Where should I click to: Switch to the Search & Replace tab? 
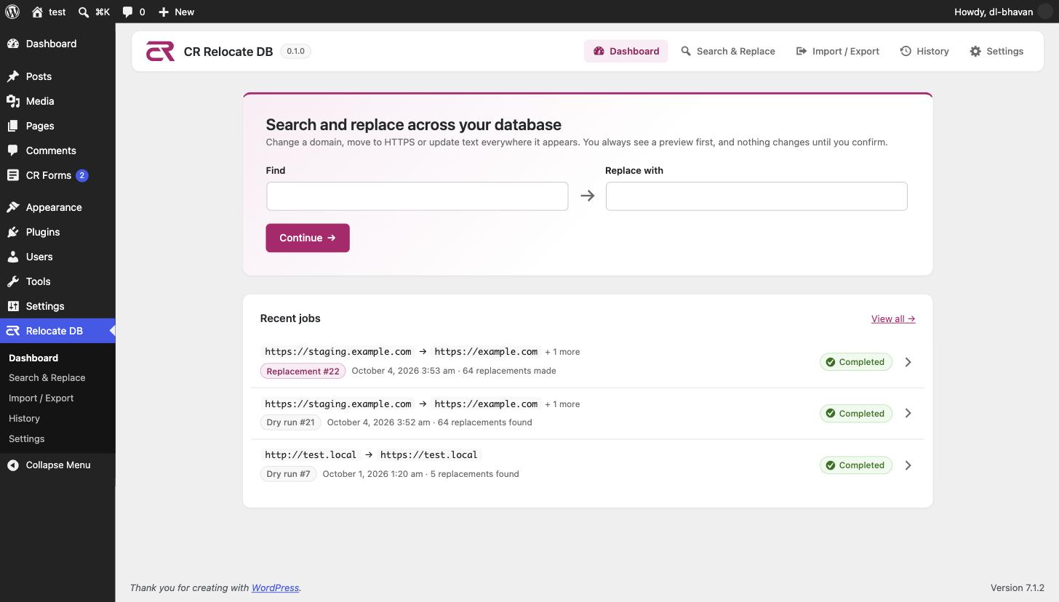tap(728, 51)
